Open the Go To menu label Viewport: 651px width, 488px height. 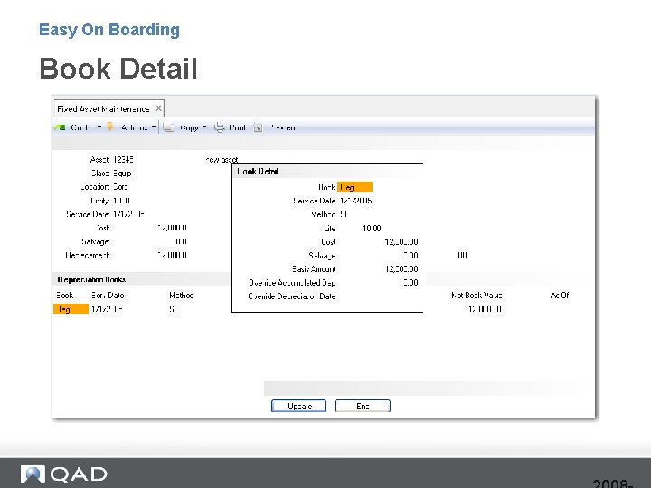81,127
